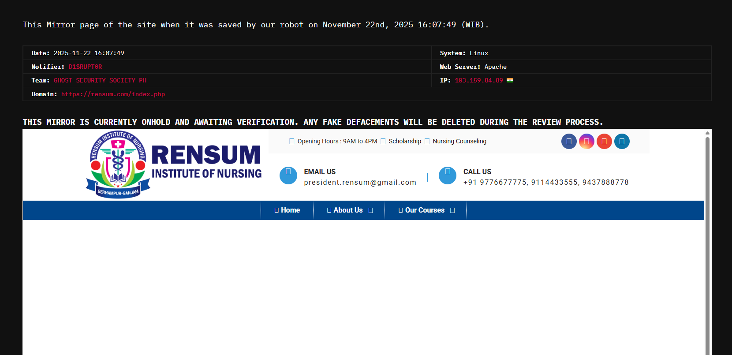Click the last teal-blue social circle icon
Image resolution: width=732 pixels, height=355 pixels.
(622, 142)
